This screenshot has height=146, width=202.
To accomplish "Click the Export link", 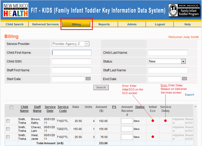I will click(189, 95).
